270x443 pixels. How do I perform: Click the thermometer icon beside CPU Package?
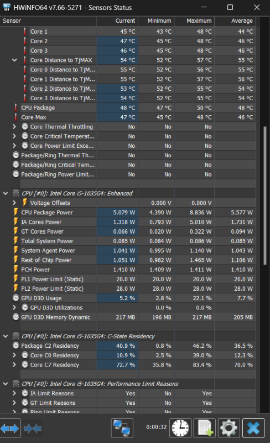[x=16, y=107]
